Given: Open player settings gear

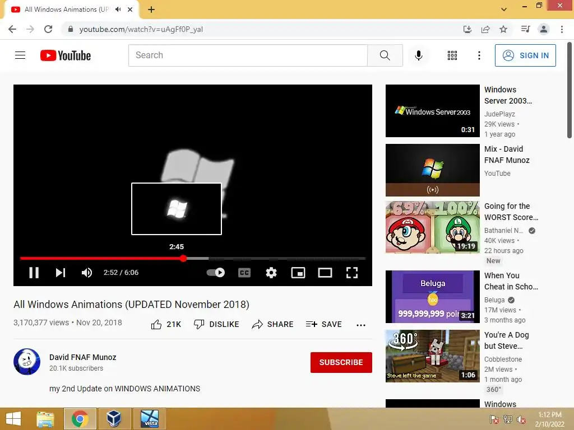Looking at the screenshot, I should [271, 273].
